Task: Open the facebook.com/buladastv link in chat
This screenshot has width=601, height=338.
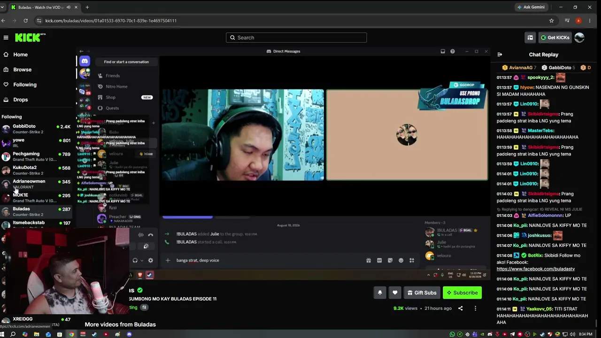Action: (536, 269)
